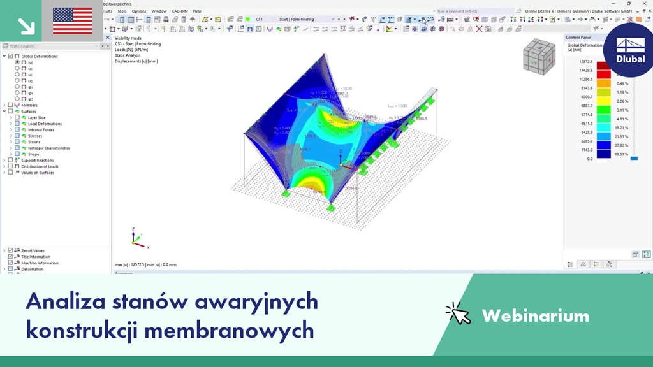Toggle surface results colored display icon

click(x=279, y=29)
